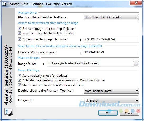
Task: Click OK to save settings
Action: (108, 113)
